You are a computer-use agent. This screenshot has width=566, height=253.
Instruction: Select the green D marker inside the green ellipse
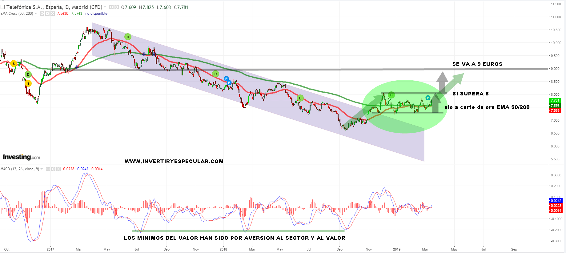(x=391, y=95)
